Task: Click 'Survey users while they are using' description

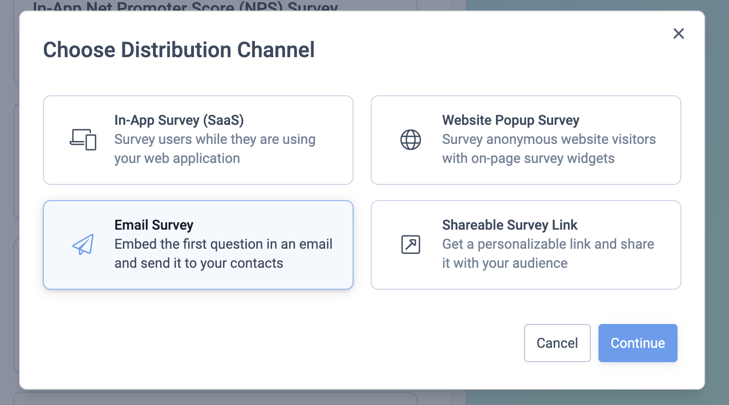Action: 214,139
